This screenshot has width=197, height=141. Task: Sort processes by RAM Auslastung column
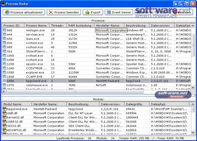[81, 25]
